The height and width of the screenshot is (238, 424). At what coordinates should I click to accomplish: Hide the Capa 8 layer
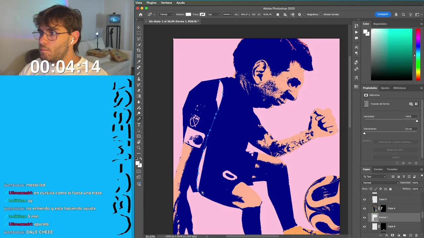point(364,226)
